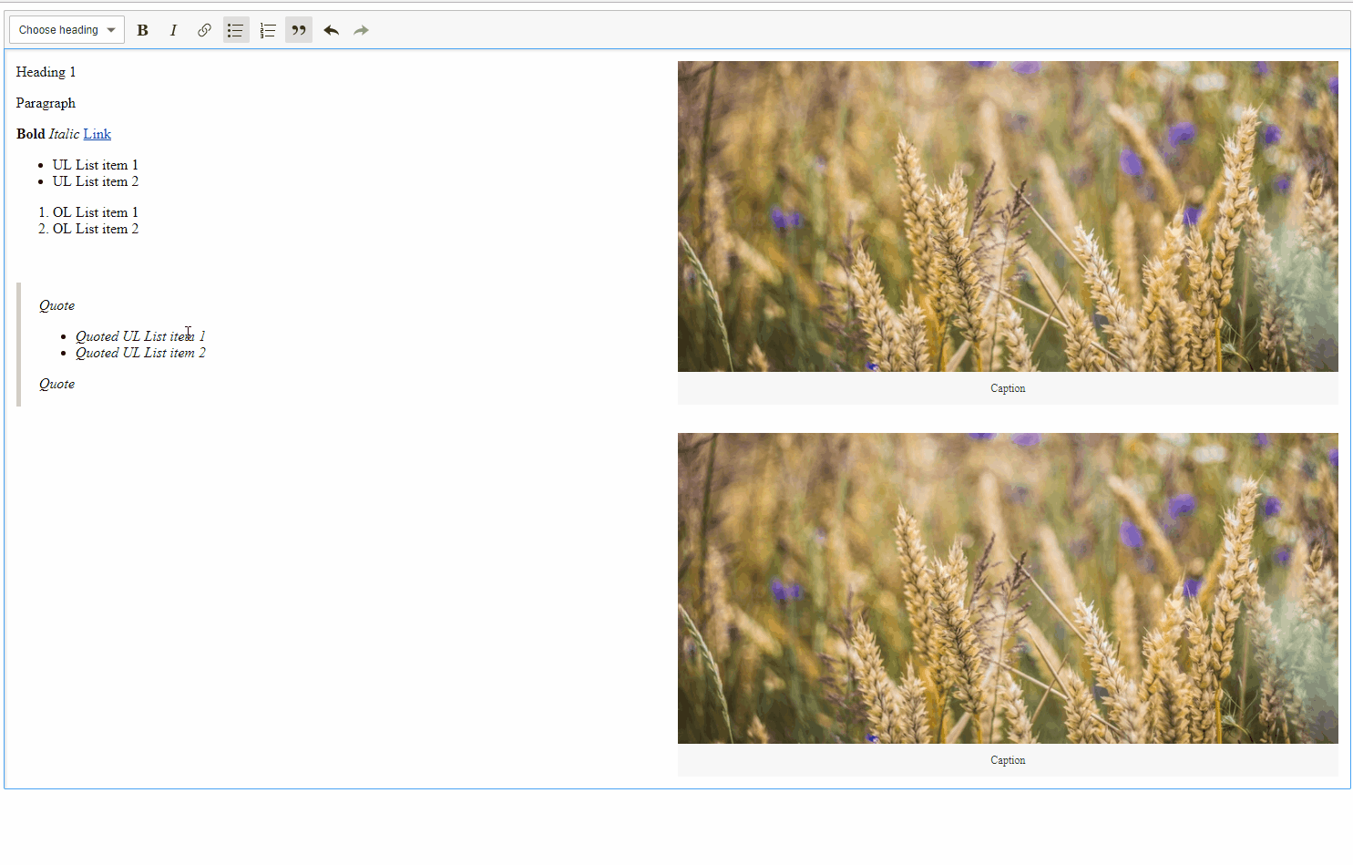
Task: Click 'OL List item 2'
Action: (96, 229)
